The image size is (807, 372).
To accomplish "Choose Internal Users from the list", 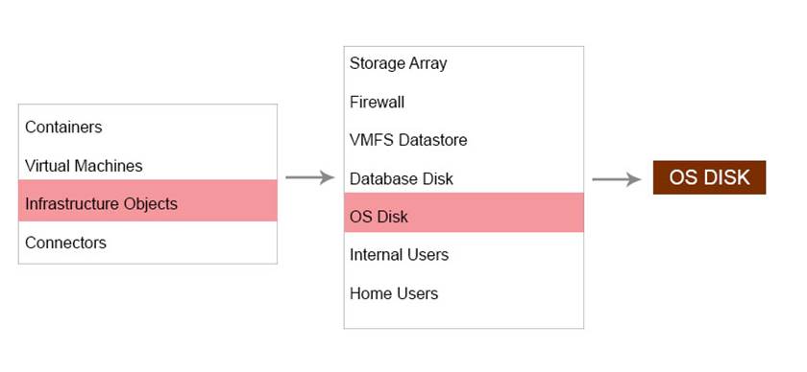I will point(464,254).
